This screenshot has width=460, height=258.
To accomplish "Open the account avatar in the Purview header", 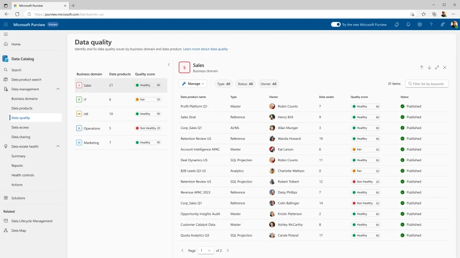I will point(454,24).
